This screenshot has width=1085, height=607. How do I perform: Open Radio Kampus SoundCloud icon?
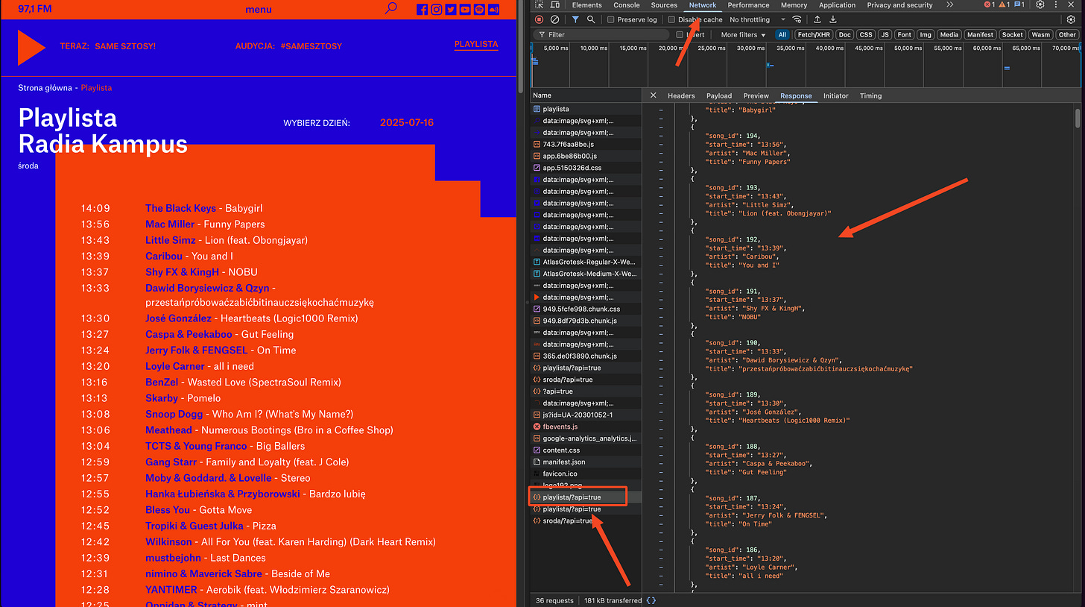point(494,10)
